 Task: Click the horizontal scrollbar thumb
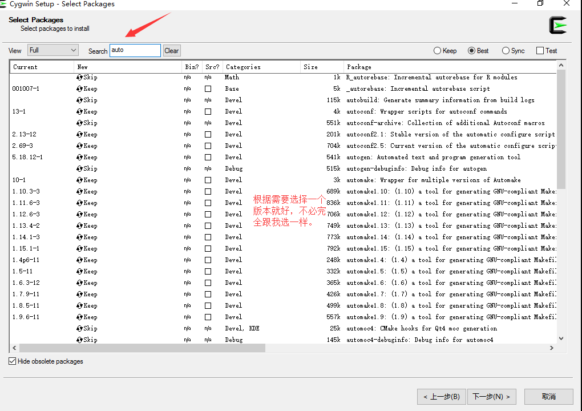click(x=142, y=348)
